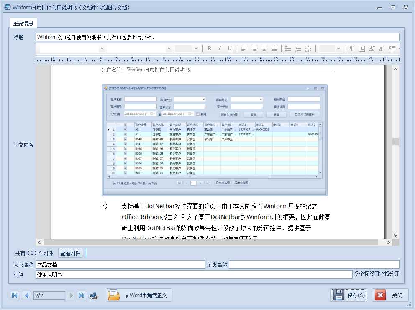Go to the previous record
The height and width of the screenshot is (310, 415).
26,295
